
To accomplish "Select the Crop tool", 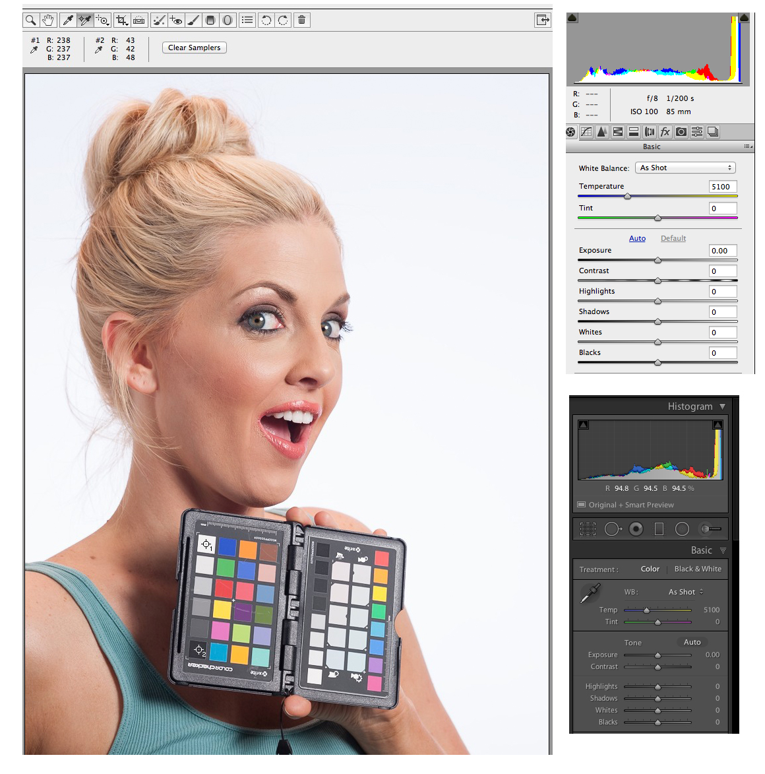I will [122, 20].
